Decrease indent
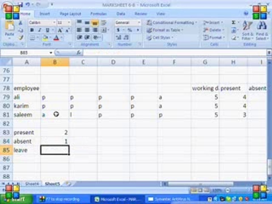This screenshot has width=272, height=204. point(79,37)
